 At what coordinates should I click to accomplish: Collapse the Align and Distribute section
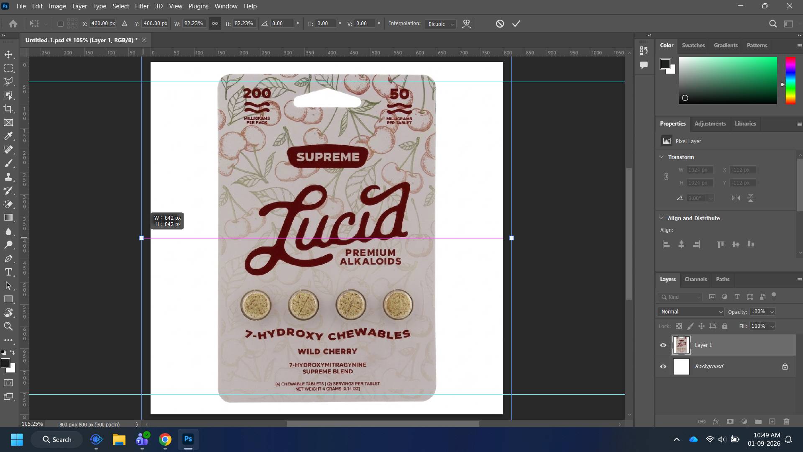coord(661,218)
